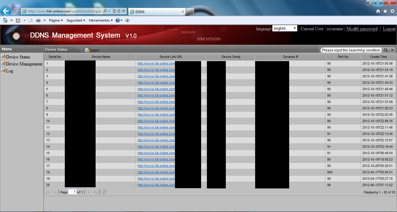This screenshot has height=212, width=397.
Task: Open the language dropdown showing english
Action: (285, 28)
